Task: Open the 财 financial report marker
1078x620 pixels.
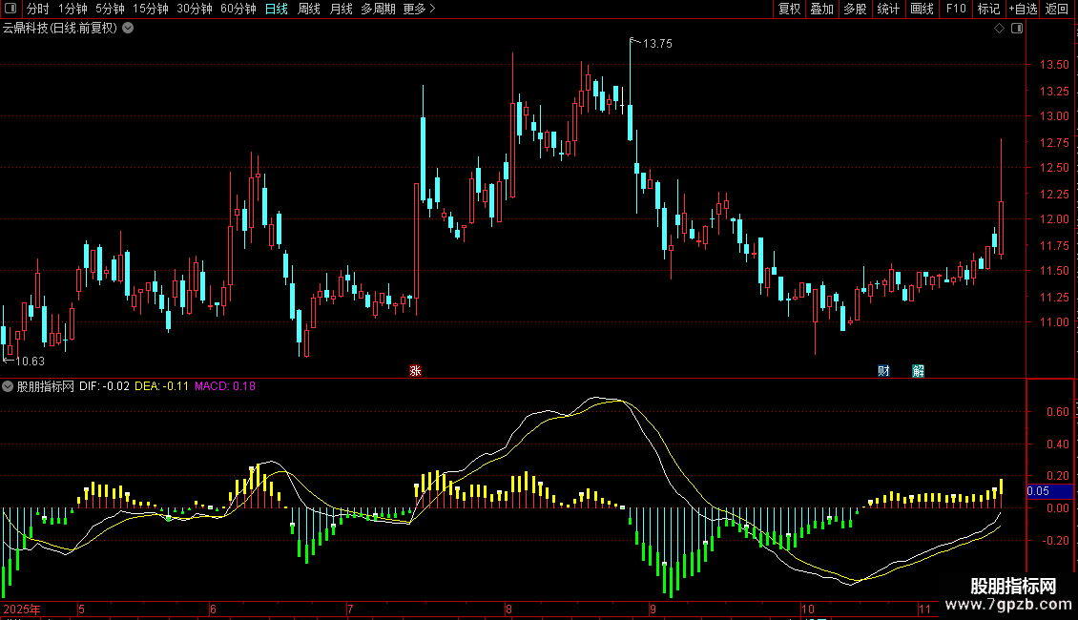Action: tap(883, 371)
